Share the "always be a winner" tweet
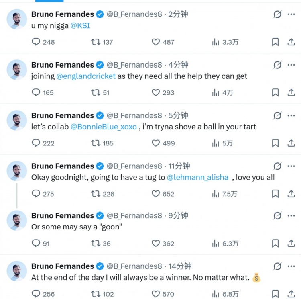The width and height of the screenshot is (301, 299). coord(291,294)
